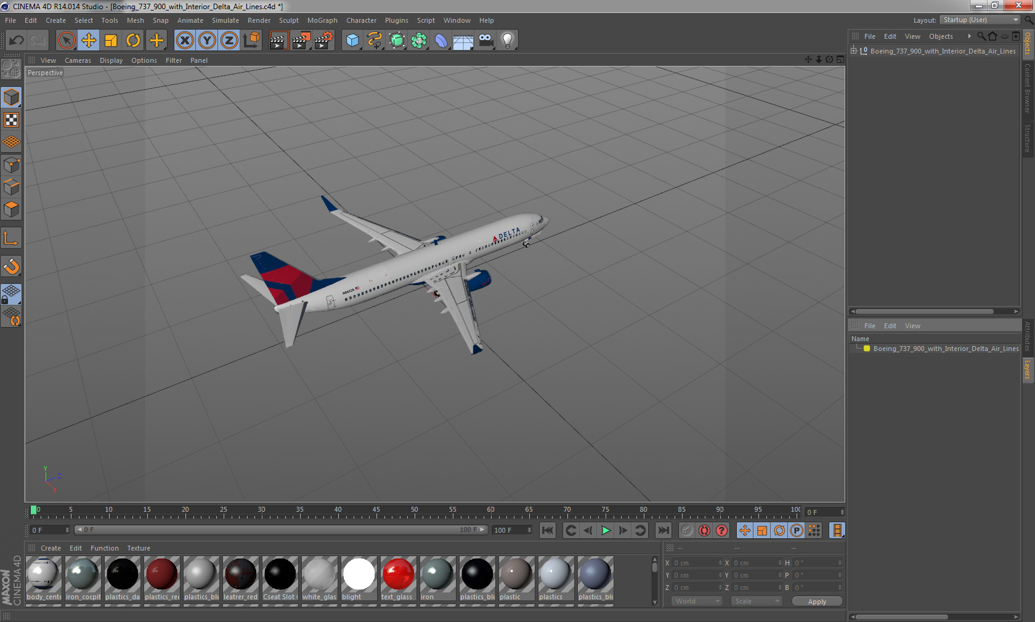
Task: Open the viewport Filter menu
Action: (x=174, y=60)
